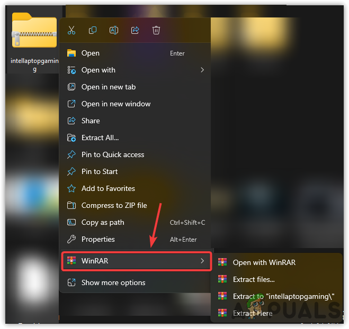349x329 pixels.
Task: Select Extract All... option
Action: pyautogui.click(x=136, y=138)
